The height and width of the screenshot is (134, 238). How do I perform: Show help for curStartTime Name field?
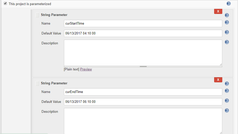[227, 22]
